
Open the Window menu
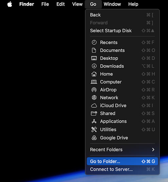[112, 4]
